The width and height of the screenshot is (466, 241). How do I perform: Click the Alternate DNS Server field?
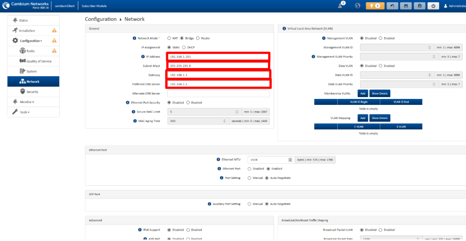pos(218,93)
